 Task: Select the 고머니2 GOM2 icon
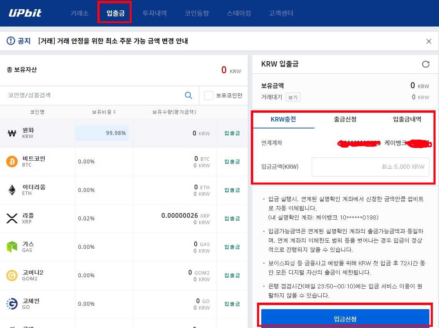12,275
